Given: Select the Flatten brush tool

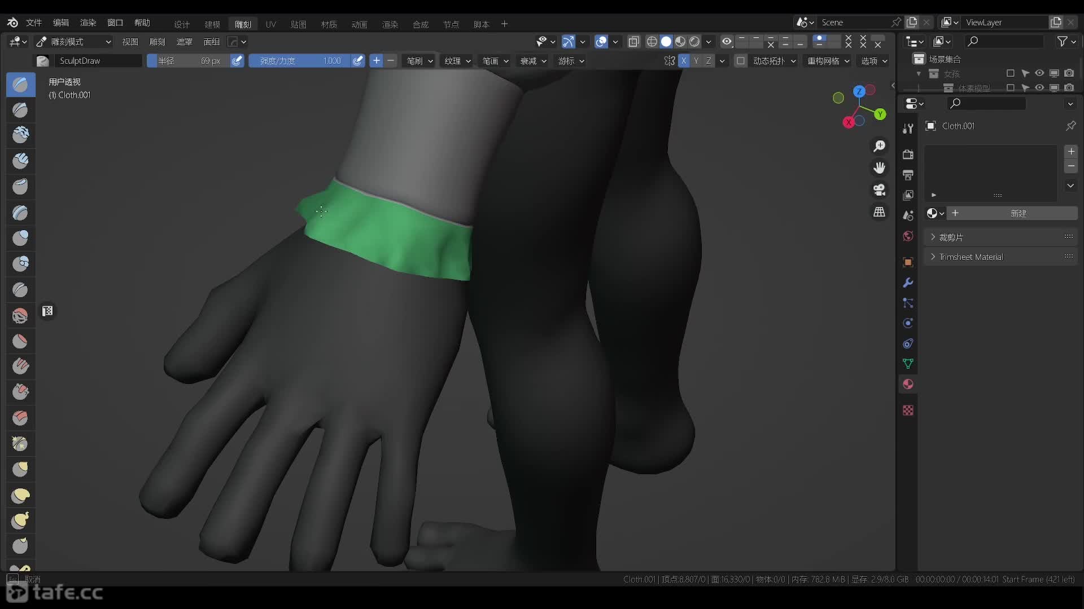Looking at the screenshot, I should 20,341.
